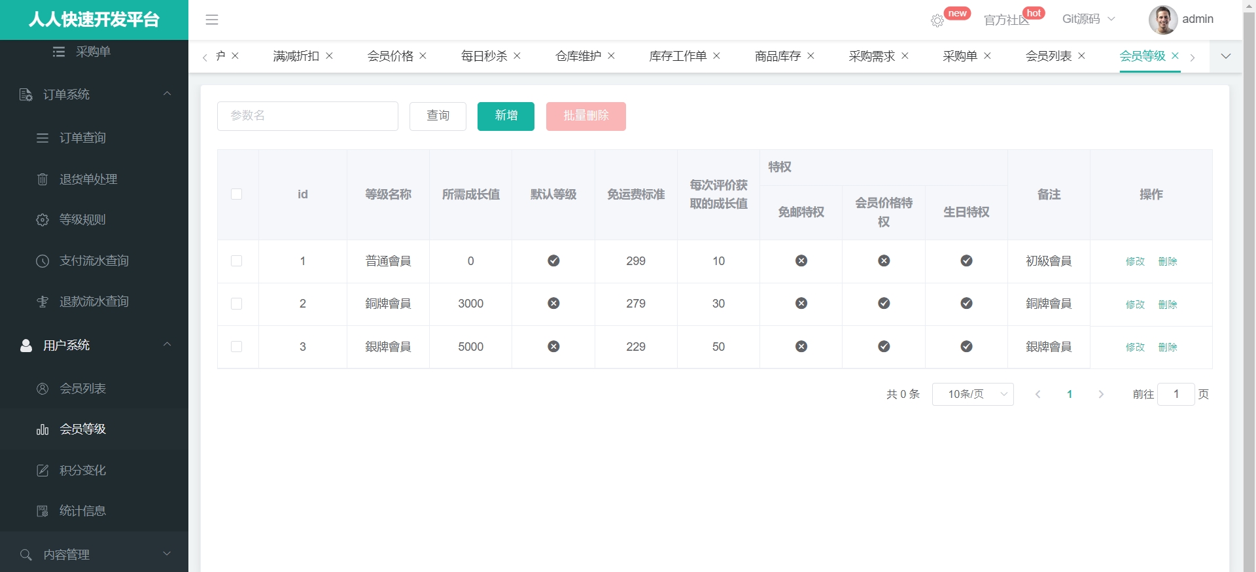Check the row for 銀牌會員

pos(237,347)
